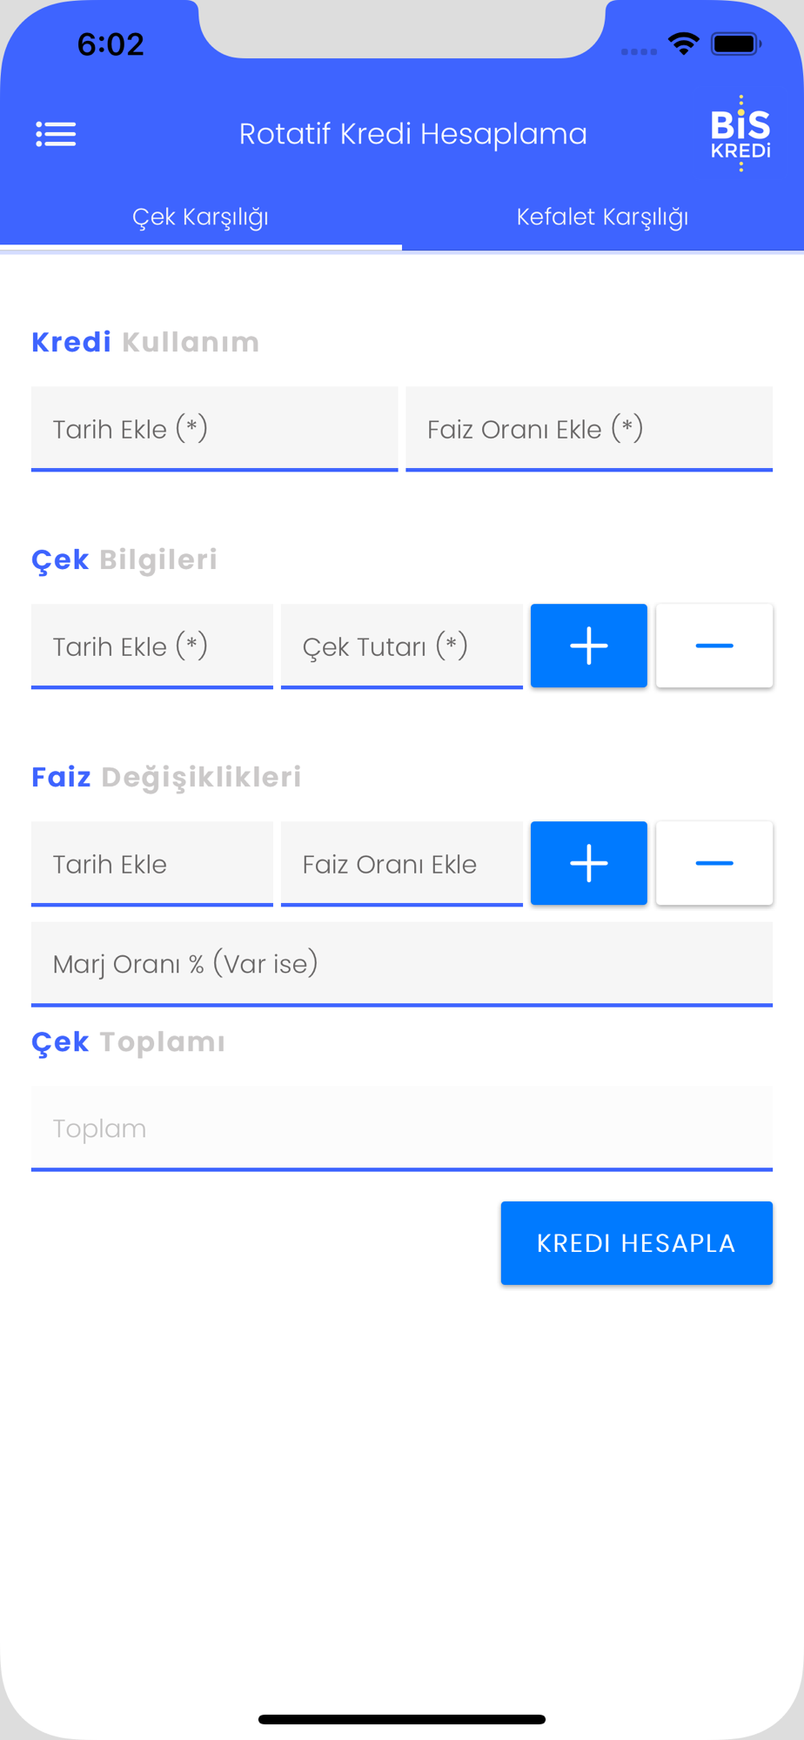The image size is (804, 1740).
Task: Tap the Toplam total field
Action: pos(402,1128)
